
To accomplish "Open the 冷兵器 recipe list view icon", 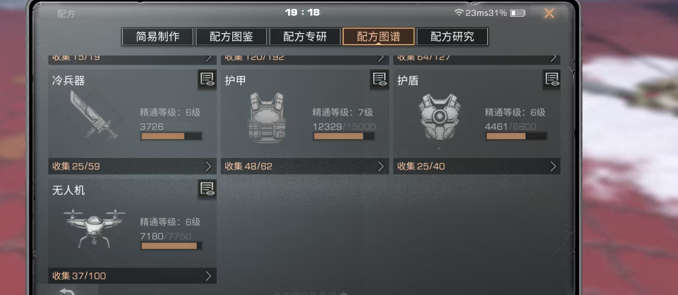I will point(207,79).
